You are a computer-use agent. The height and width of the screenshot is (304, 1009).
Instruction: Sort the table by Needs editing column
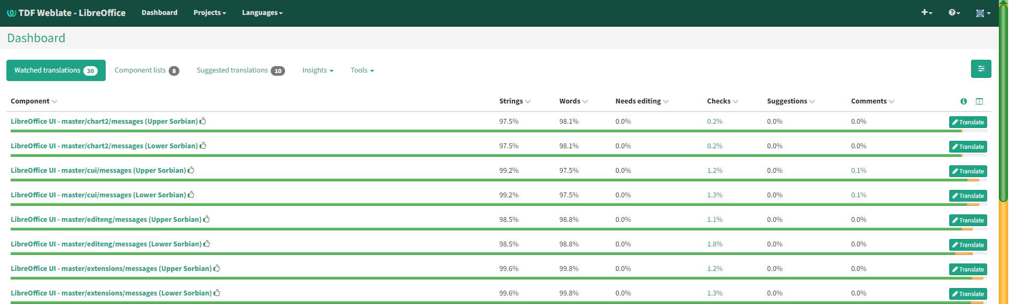click(x=642, y=101)
